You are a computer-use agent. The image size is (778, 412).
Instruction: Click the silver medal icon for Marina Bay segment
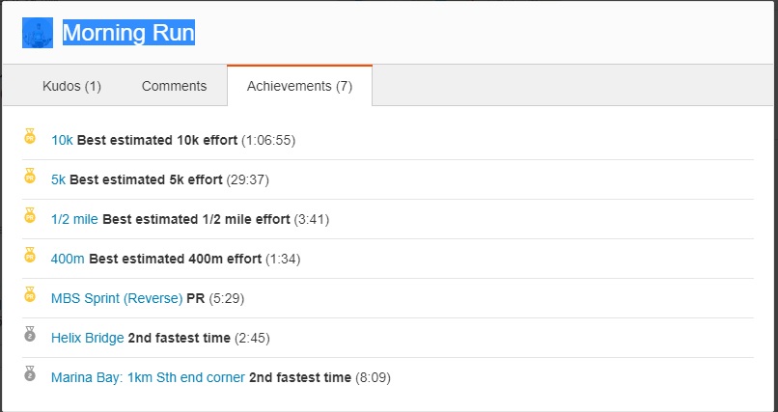30,373
